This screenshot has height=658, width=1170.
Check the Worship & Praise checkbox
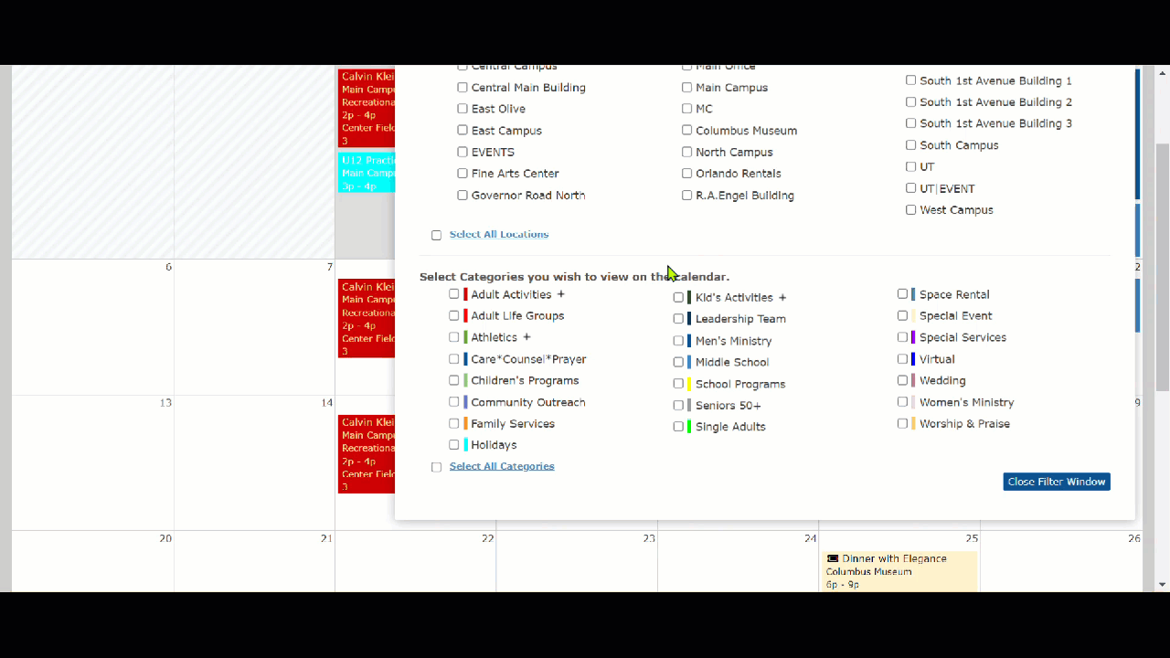902,423
